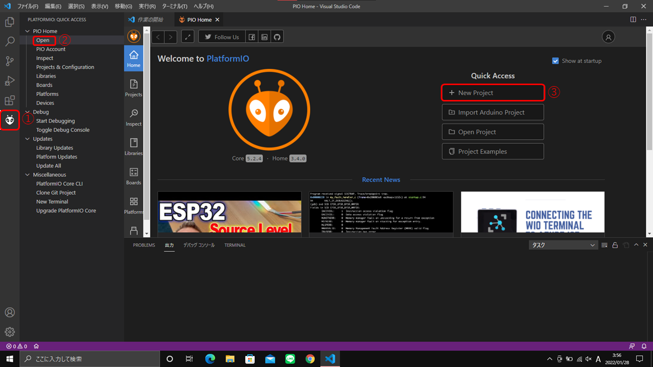This screenshot has width=653, height=367.
Task: Open the Manage gear icon
Action: 10,332
